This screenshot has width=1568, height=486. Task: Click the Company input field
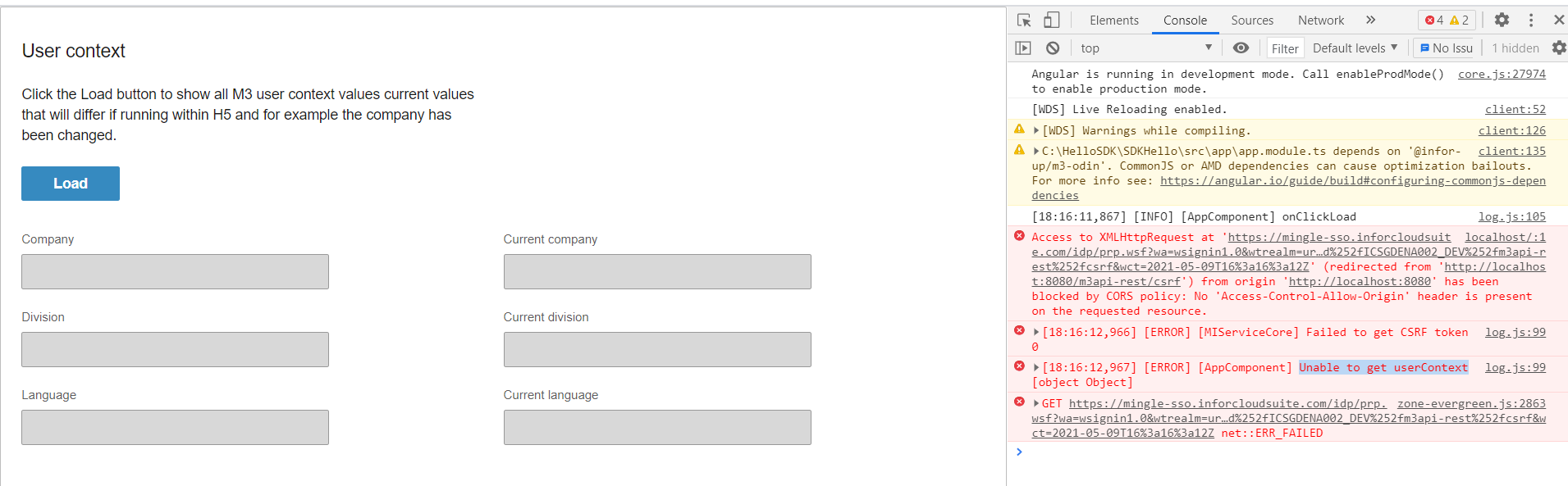pos(174,271)
